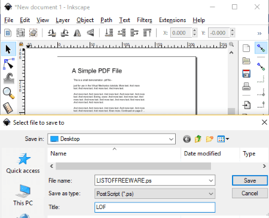This screenshot has height=218, width=269.
Task: Decrease Y coordinate spinner value
Action: (x=232, y=35)
